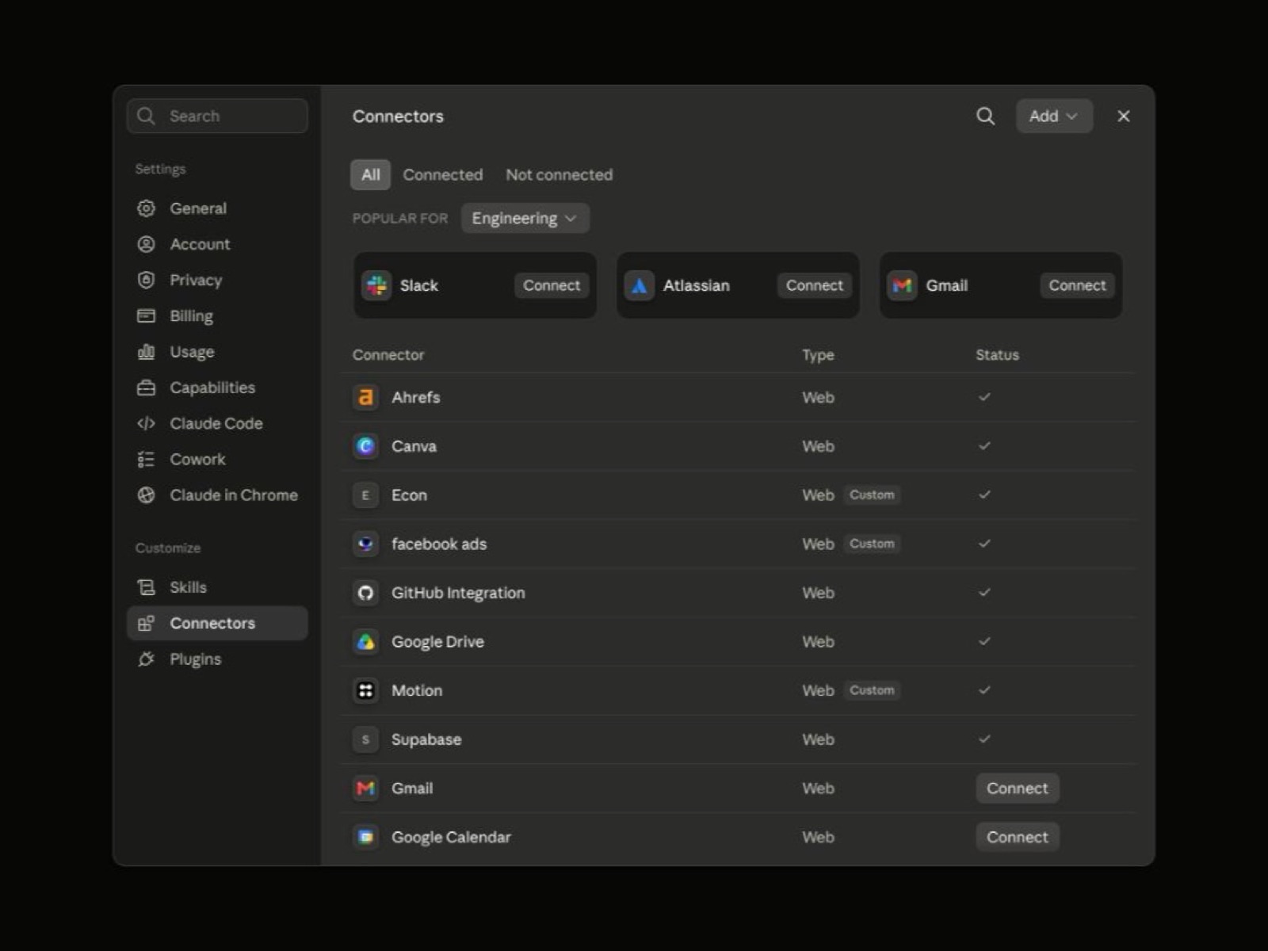Click the Supabase status checkmark
This screenshot has height=951, width=1268.
pyautogui.click(x=984, y=739)
